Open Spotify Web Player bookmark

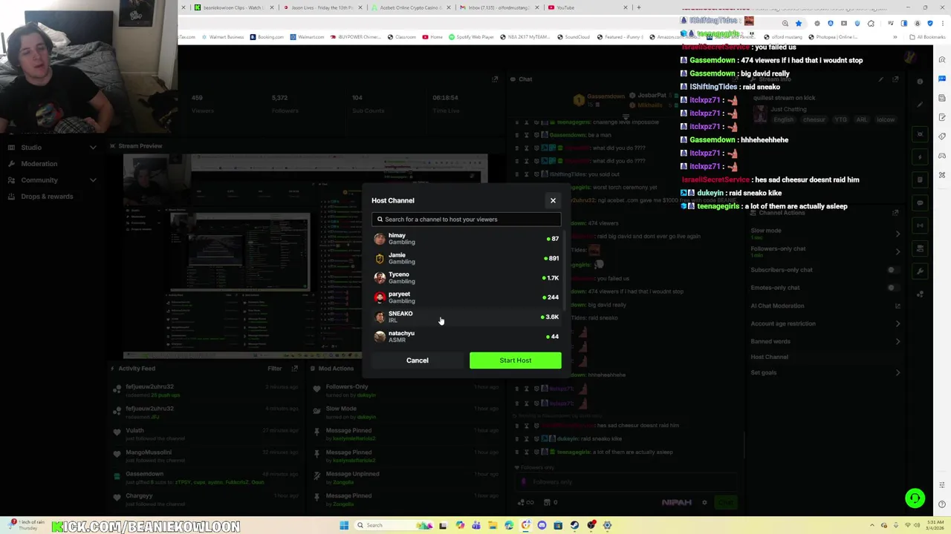(471, 37)
